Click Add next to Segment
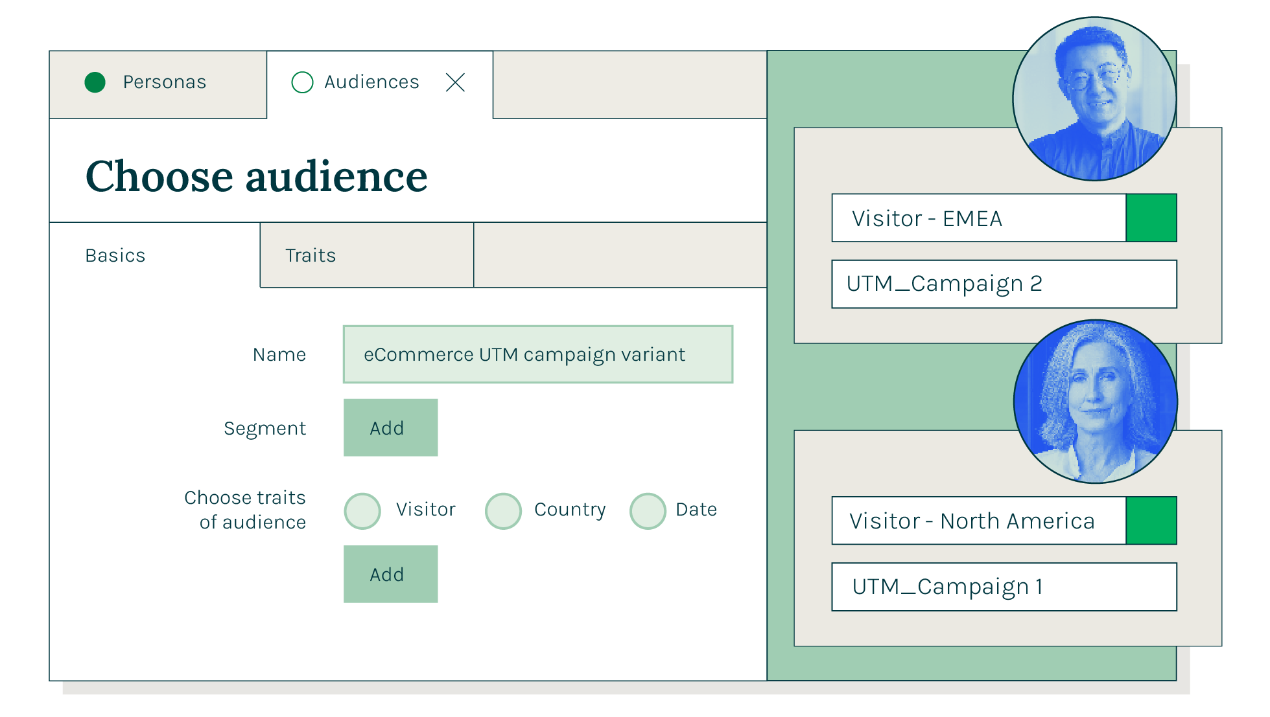This screenshot has height=717, width=1270. [x=390, y=427]
